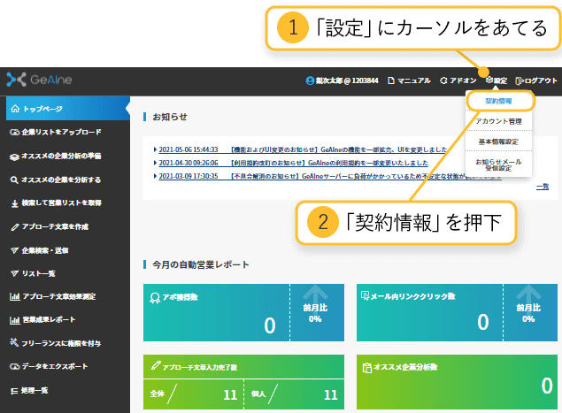Choose 契約情報 from settings dropdown
The image size is (562, 413).
click(498, 102)
